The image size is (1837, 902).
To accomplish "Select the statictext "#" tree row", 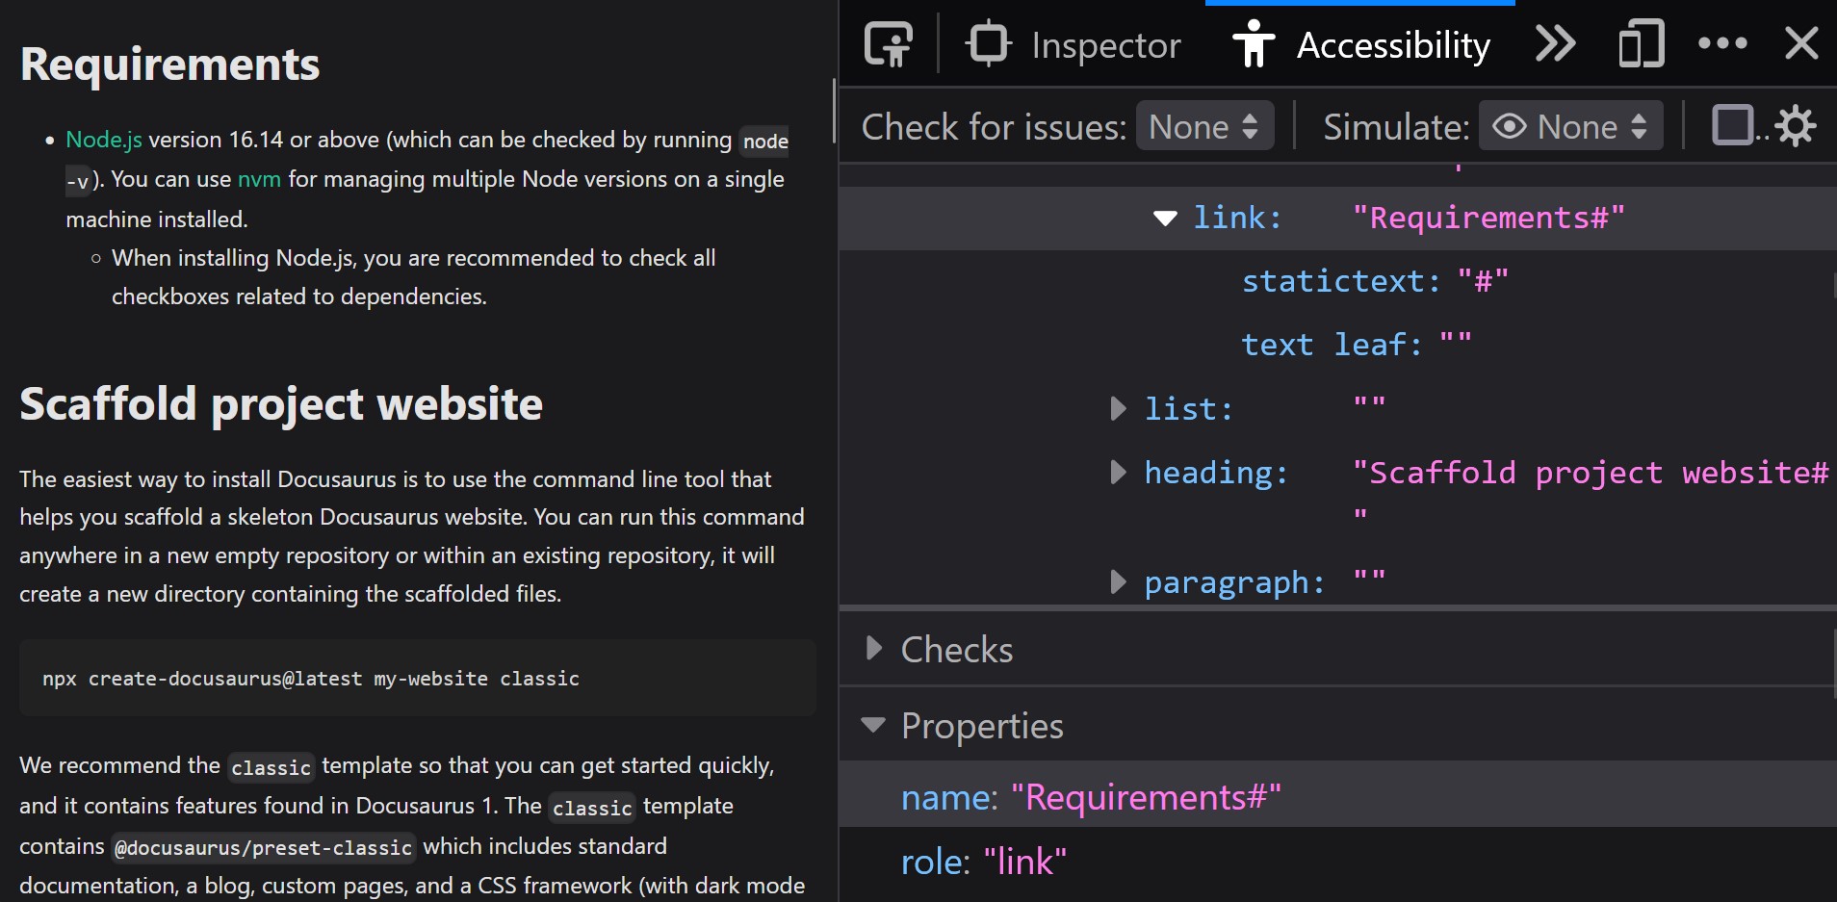I will pyautogui.click(x=1374, y=281).
